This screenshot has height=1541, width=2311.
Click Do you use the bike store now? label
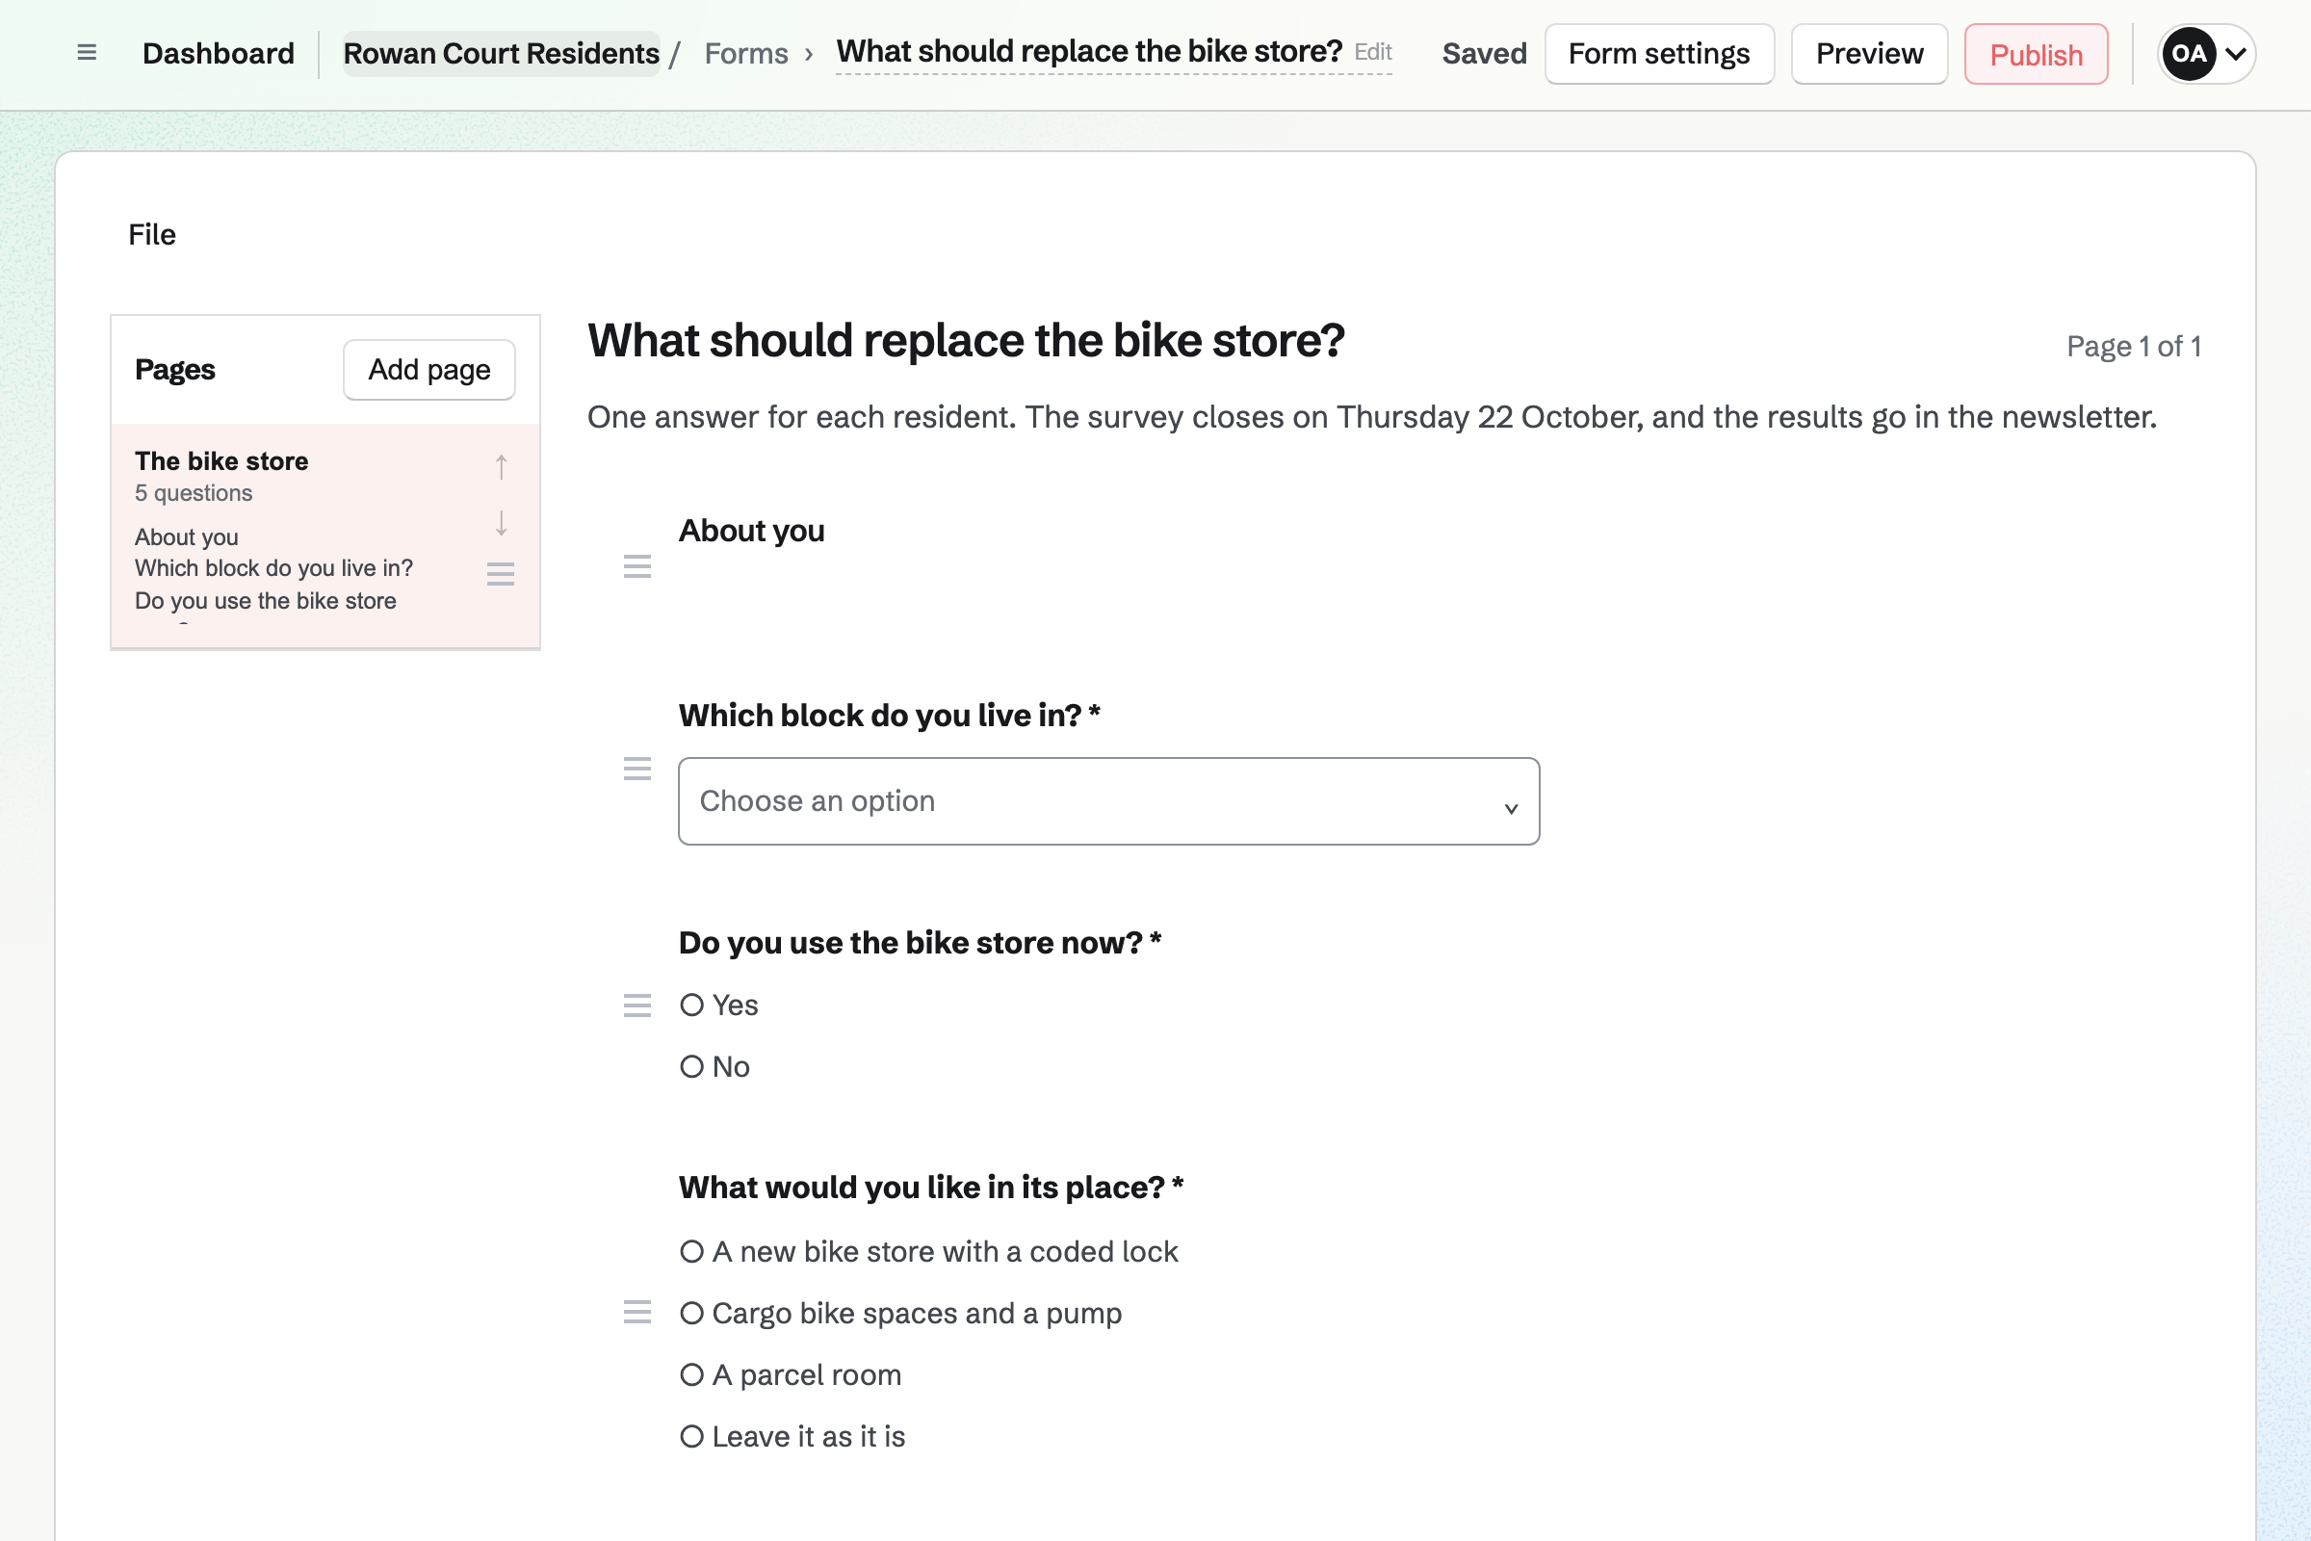pyautogui.click(x=920, y=943)
